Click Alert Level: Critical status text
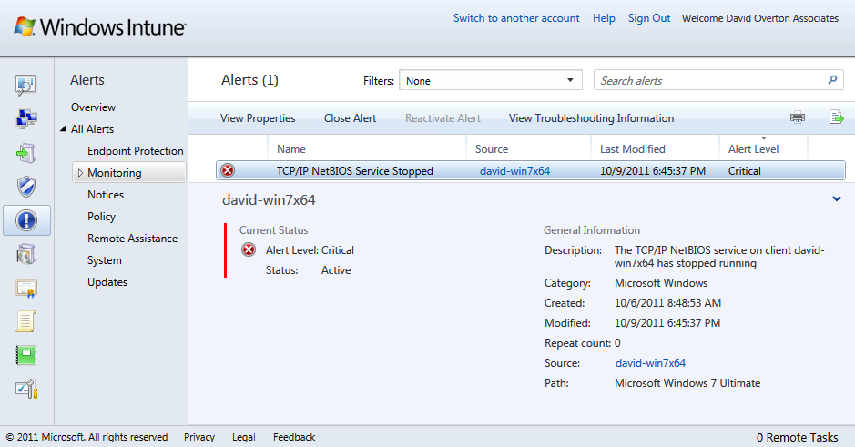Screen dimensions: 855x447 pyautogui.click(x=310, y=250)
